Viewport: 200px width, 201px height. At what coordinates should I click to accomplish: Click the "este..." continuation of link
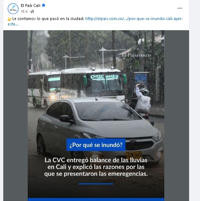point(13,24)
